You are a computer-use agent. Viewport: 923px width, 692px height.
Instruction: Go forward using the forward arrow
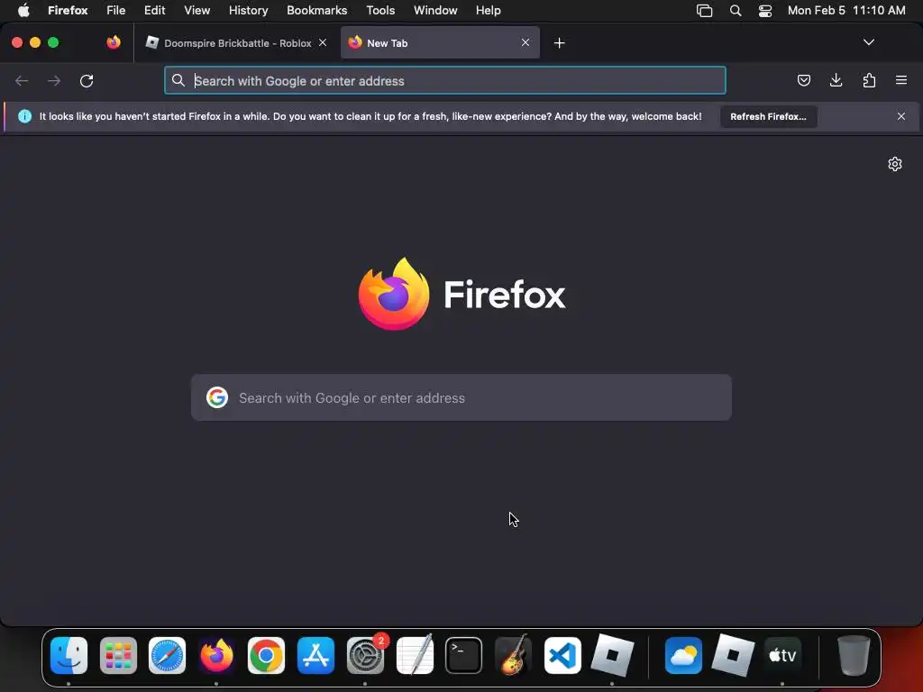(x=54, y=80)
